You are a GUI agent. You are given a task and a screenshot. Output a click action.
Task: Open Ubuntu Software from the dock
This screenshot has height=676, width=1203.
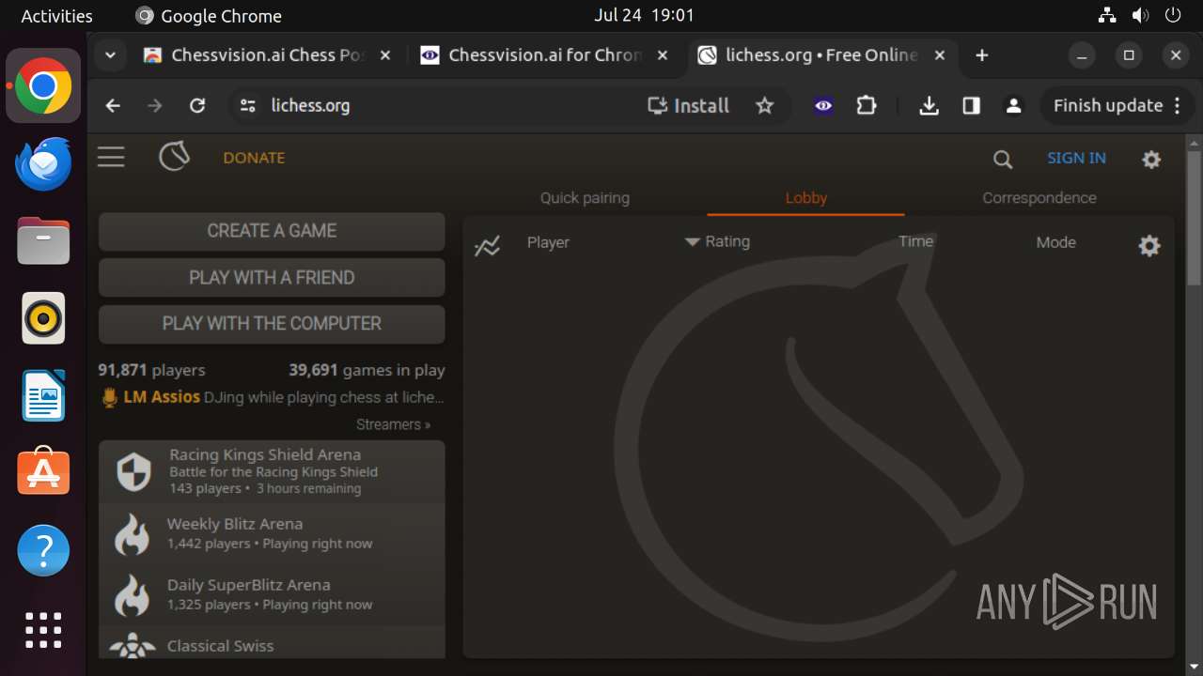click(43, 472)
